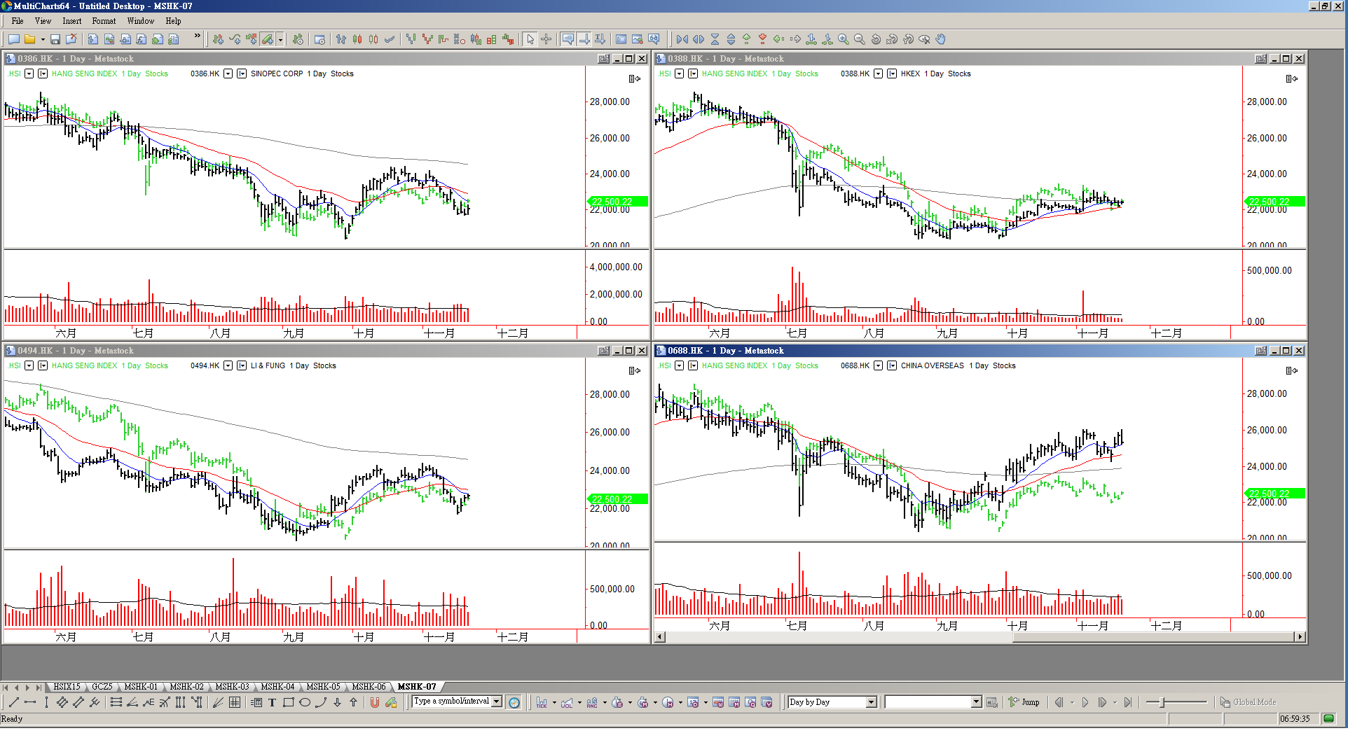This screenshot has width=1348, height=740.
Task: Select the Zoom Out magnifier tool
Action: (860, 40)
